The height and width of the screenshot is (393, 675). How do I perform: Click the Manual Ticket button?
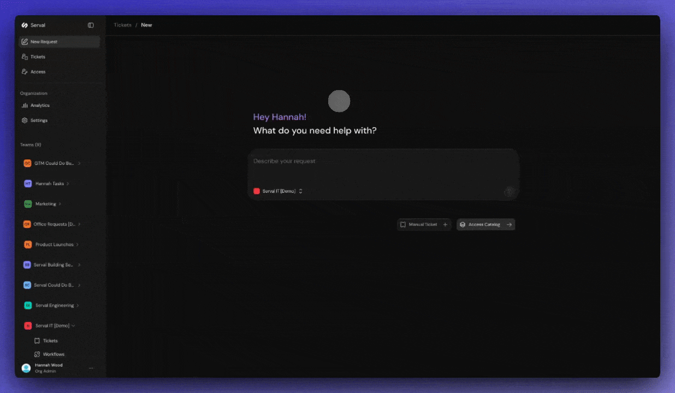click(424, 224)
